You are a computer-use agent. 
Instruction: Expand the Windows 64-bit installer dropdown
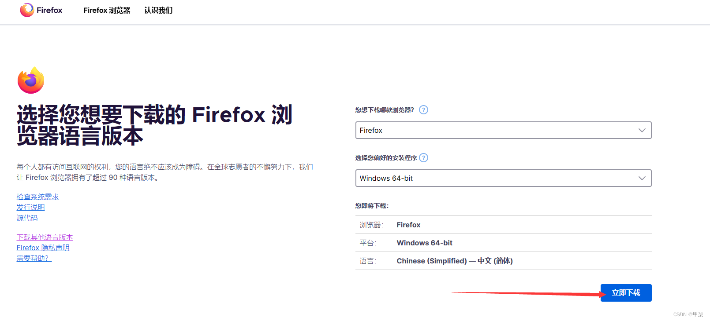(x=503, y=178)
